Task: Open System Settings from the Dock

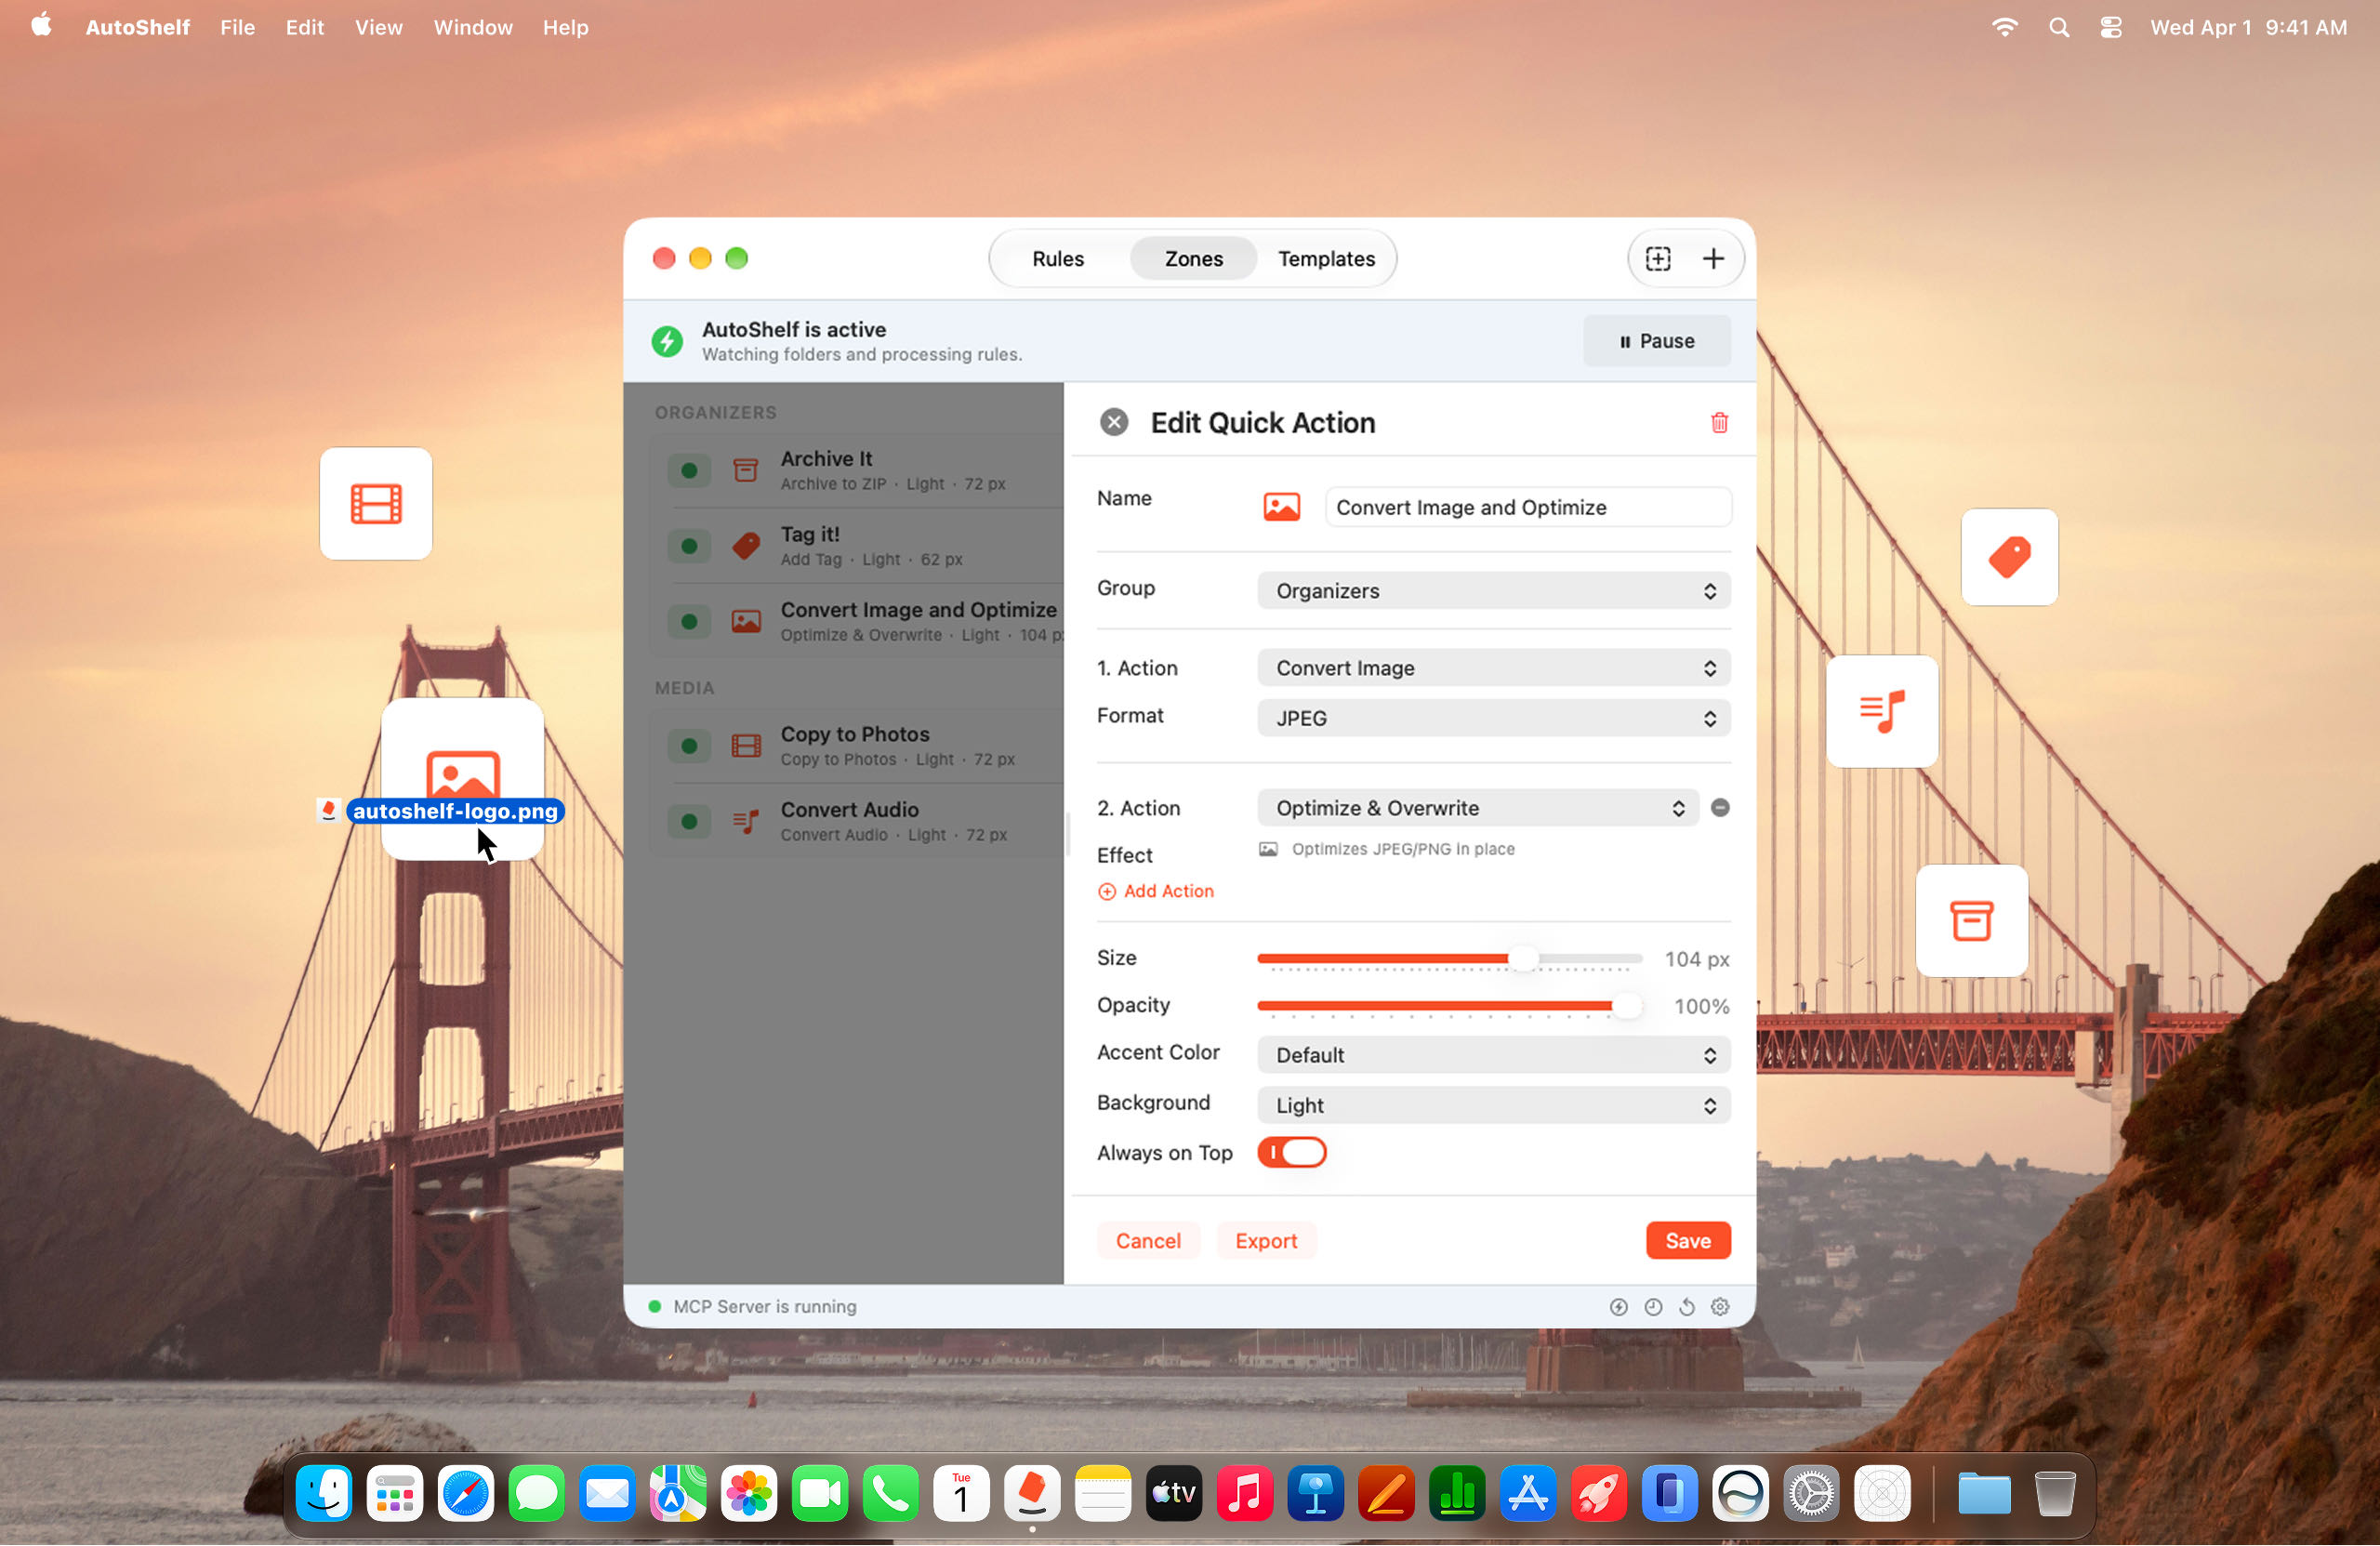Action: tap(1811, 1495)
